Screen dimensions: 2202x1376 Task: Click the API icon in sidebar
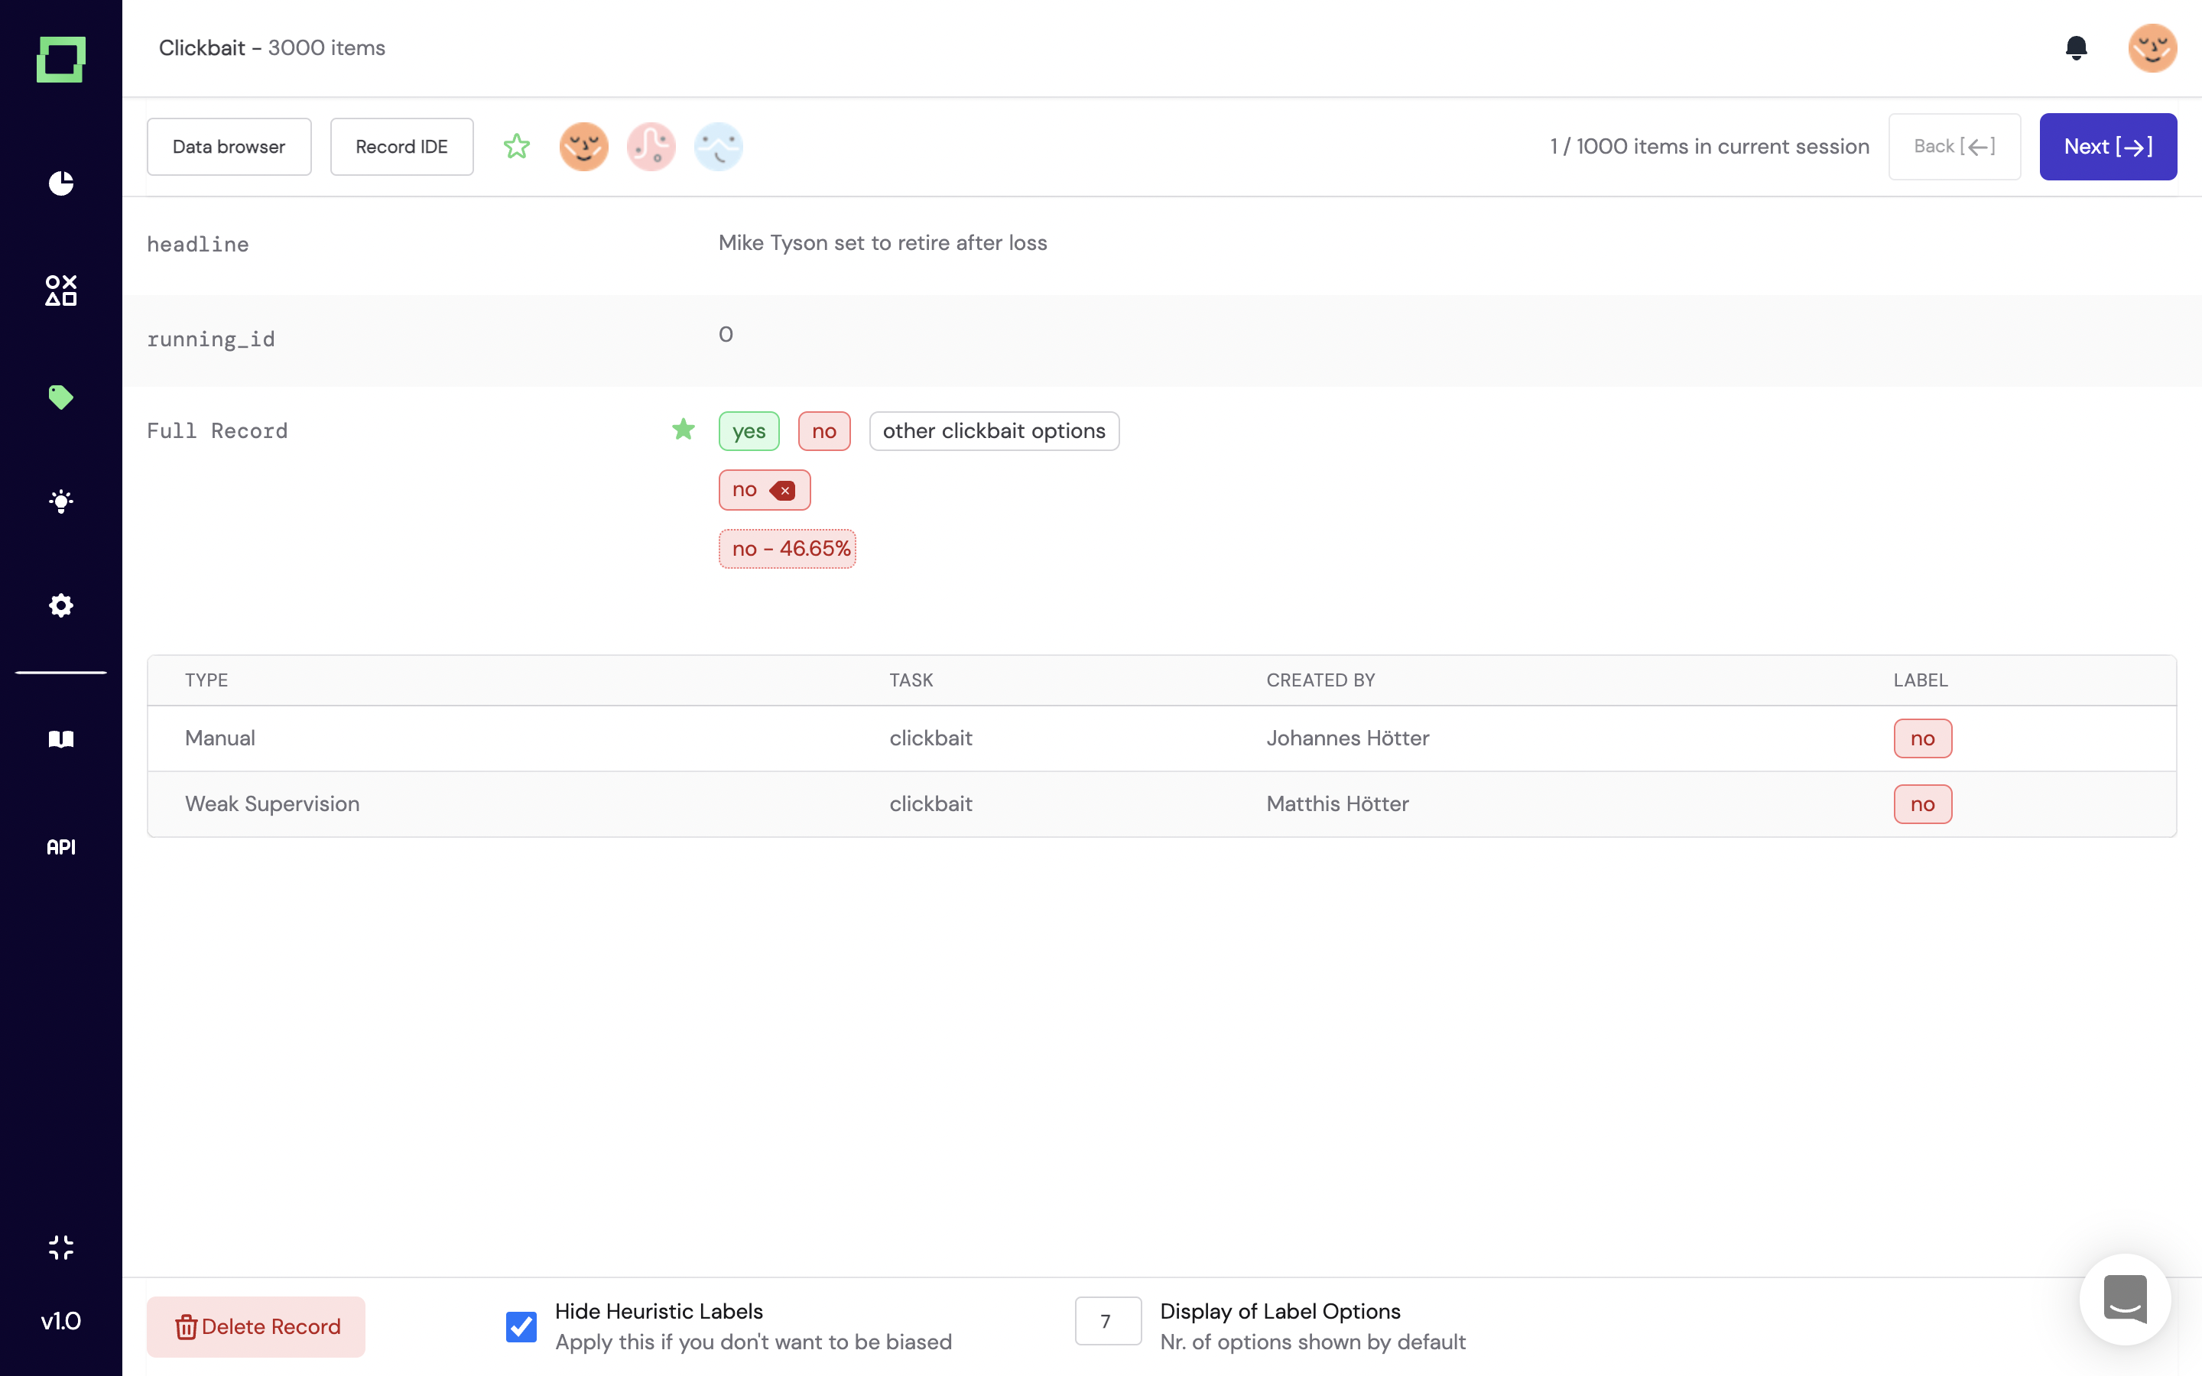tap(61, 846)
